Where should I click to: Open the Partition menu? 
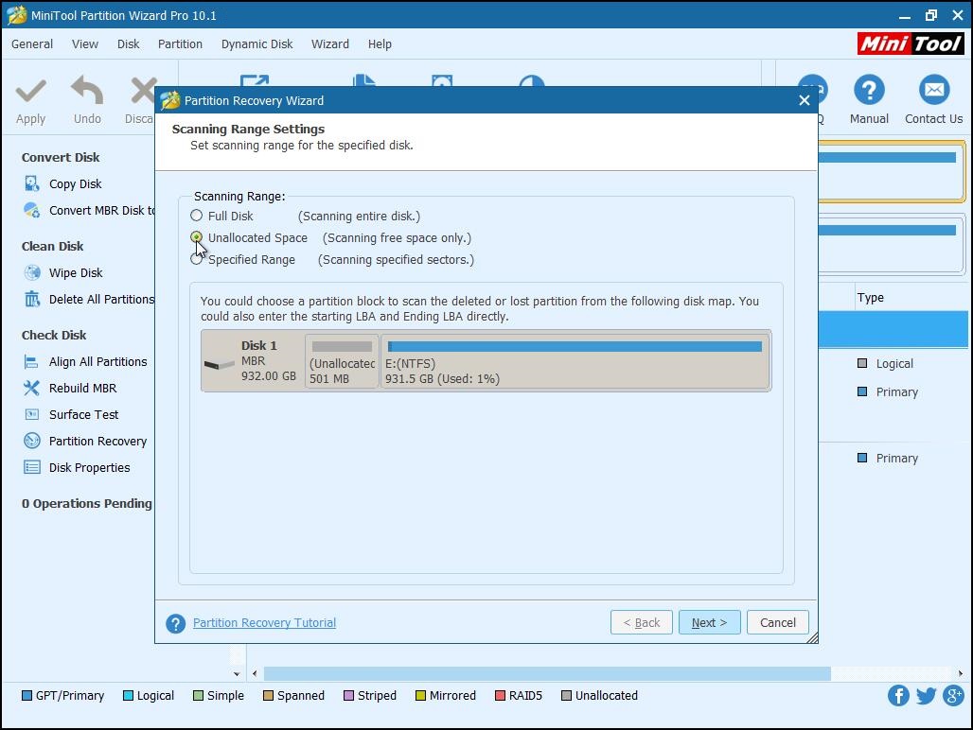[x=180, y=44]
